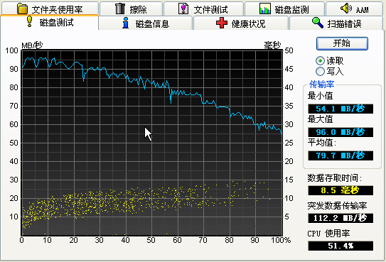This screenshot has height=262, width=386.
Task: Click the 突发数据传输率 112.2 MB/秒 value
Action: 341,218
